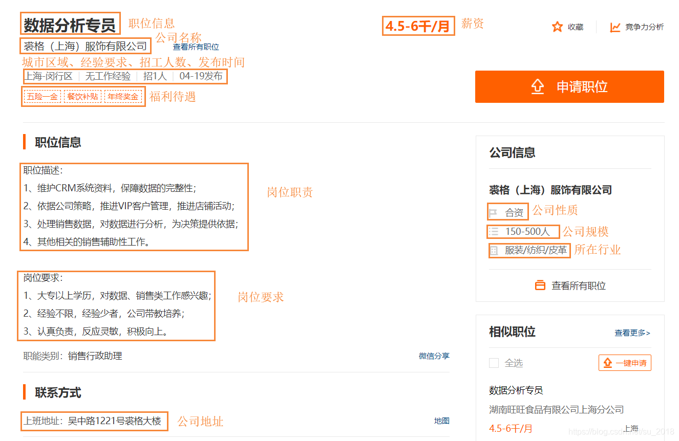Screen dimensions: 679x441
Task: Click the 餐饮补贴 welfare tag
Action: pyautogui.click(x=82, y=97)
